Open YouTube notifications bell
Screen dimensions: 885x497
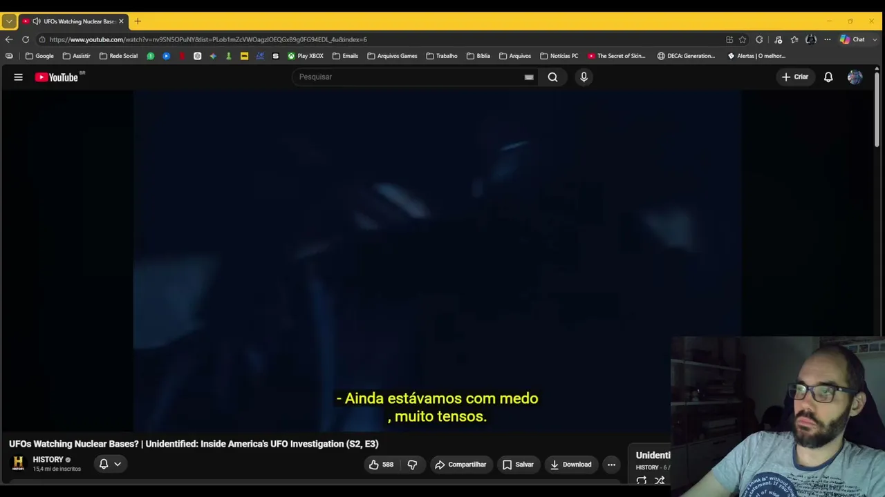click(x=828, y=77)
